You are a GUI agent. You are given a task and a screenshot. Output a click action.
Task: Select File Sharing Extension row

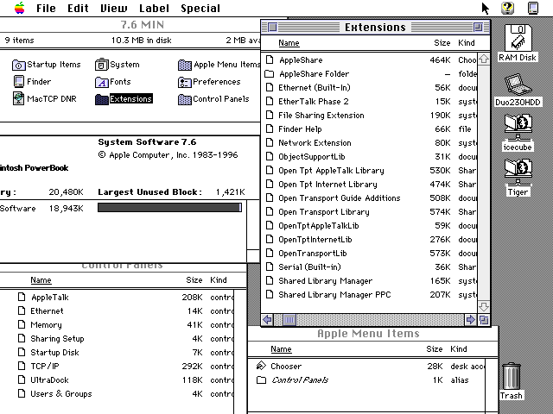point(371,115)
